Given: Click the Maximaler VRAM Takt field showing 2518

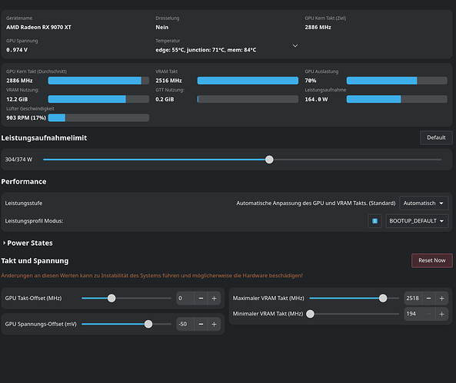Looking at the screenshot, I should point(413,299).
